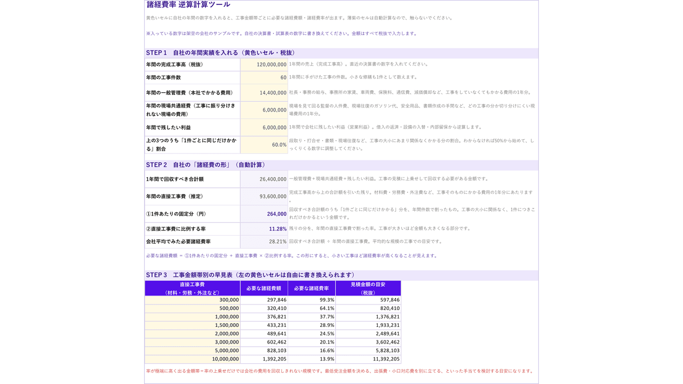Viewport: 683px width, 384px height.
Task: Select the 1,000,000 direct cost input cell
Action: [x=192, y=317]
